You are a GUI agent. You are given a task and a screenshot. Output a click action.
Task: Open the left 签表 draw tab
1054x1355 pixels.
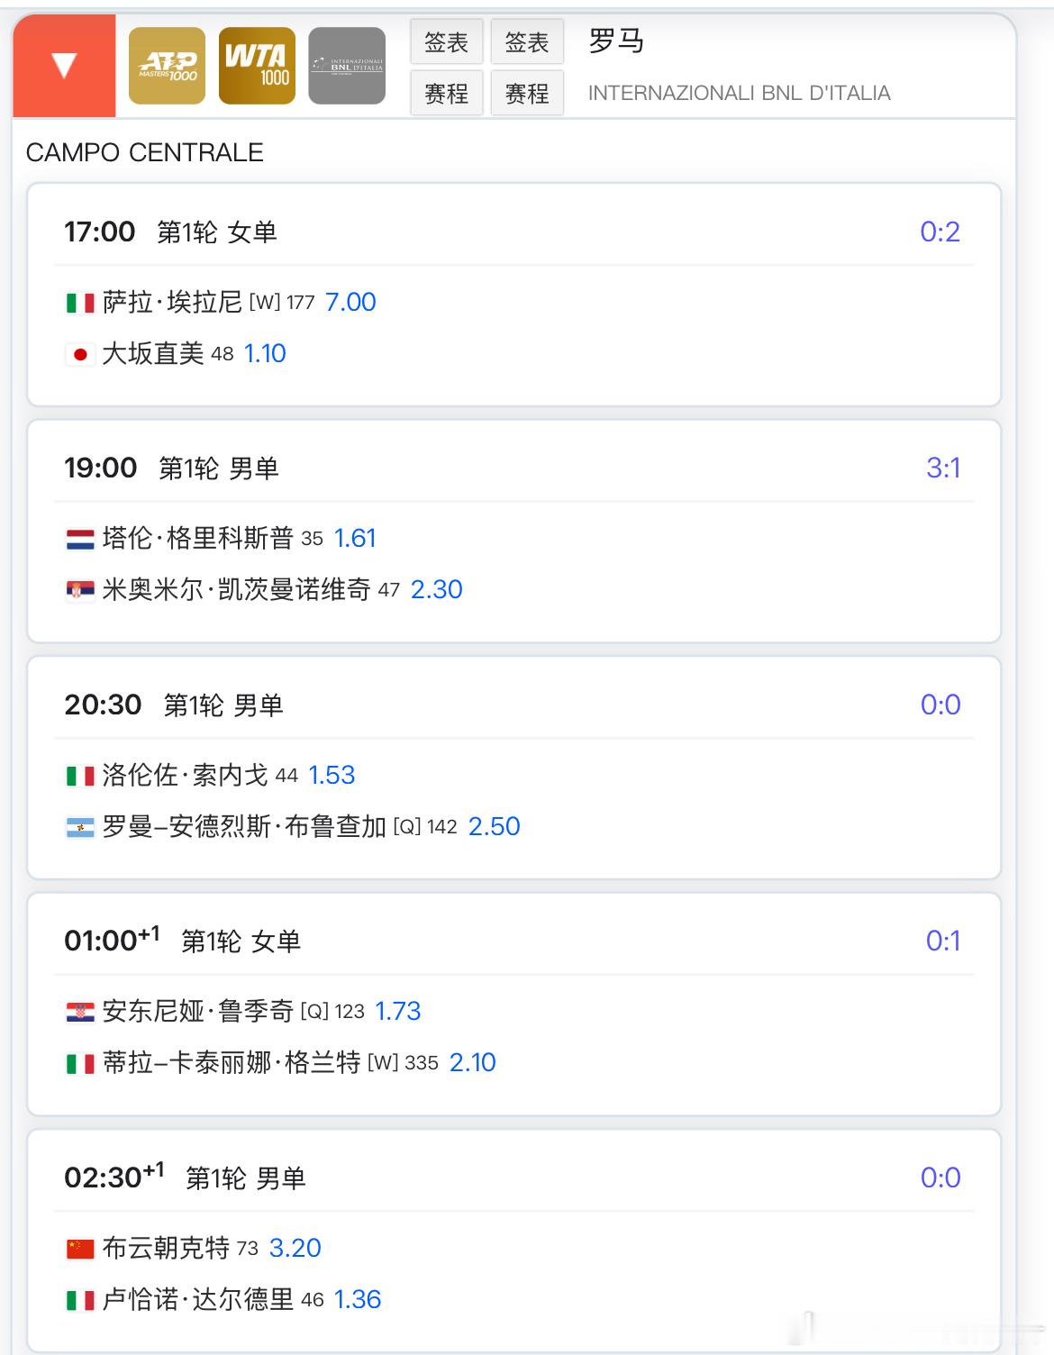click(446, 41)
